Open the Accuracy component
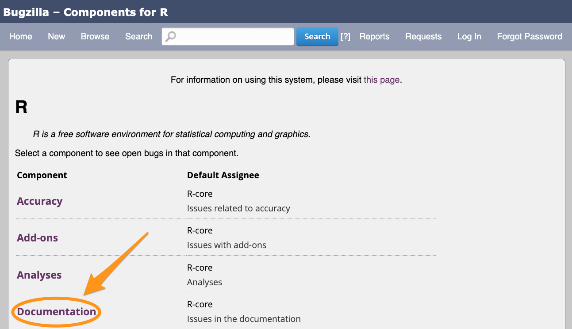This screenshot has height=329, width=572. pos(39,201)
